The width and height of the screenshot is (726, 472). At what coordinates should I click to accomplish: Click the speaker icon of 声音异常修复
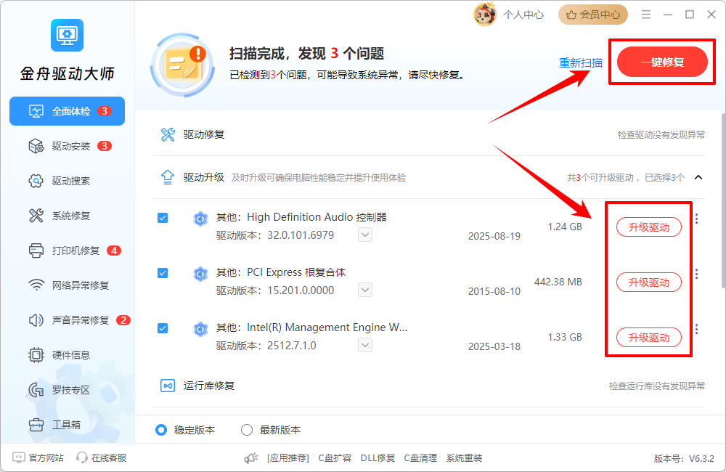click(x=36, y=320)
